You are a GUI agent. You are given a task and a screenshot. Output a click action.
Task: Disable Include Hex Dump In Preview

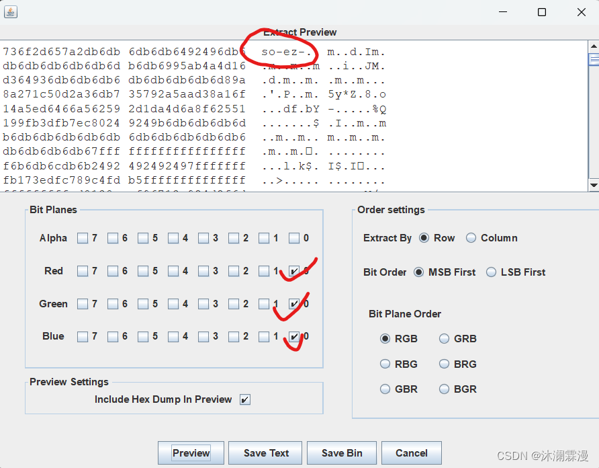[x=245, y=400]
